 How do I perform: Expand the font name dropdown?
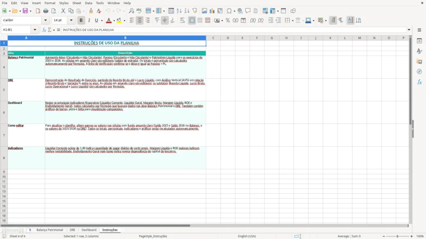tap(45, 20)
